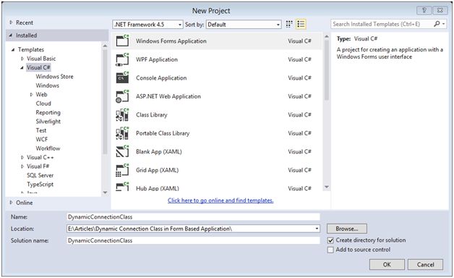Image resolution: width=454 pixels, height=278 pixels.
Task: Select the Windows tree item under Visual C#
Action: (x=48, y=85)
